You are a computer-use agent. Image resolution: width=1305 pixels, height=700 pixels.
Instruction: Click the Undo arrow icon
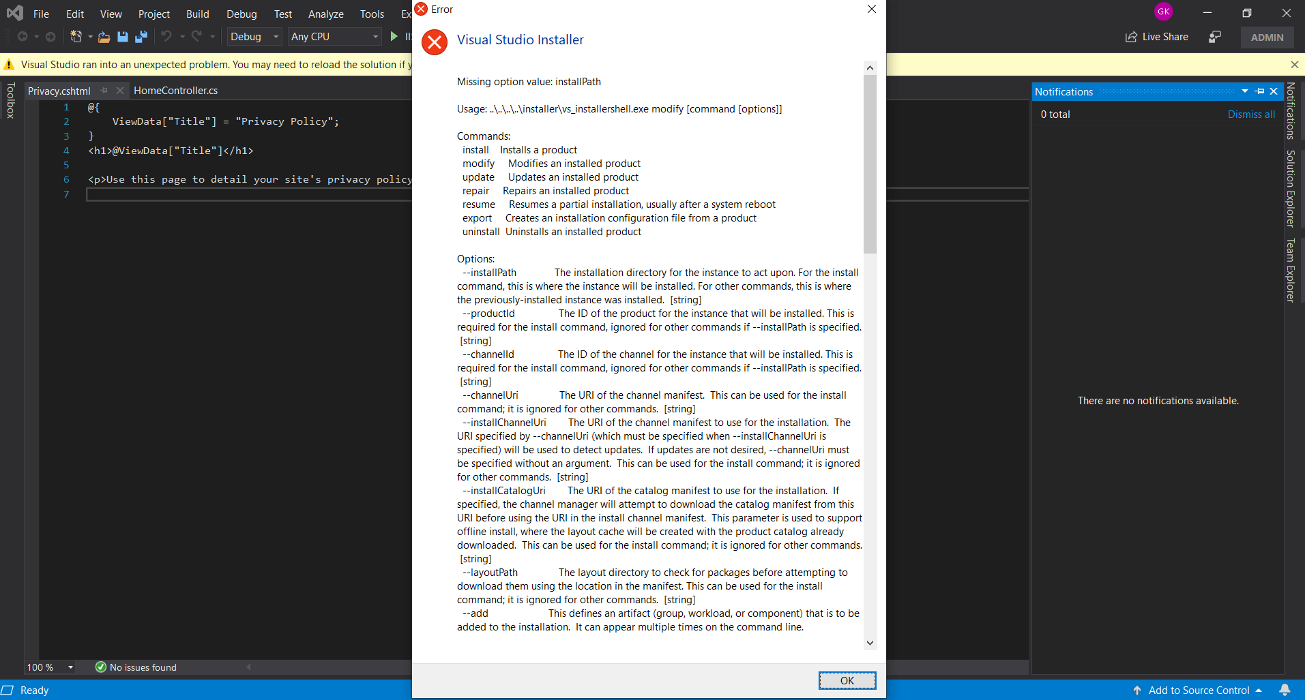coord(166,37)
